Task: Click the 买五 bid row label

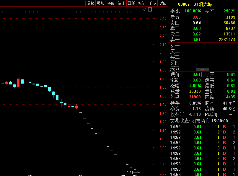Action: click(175, 68)
